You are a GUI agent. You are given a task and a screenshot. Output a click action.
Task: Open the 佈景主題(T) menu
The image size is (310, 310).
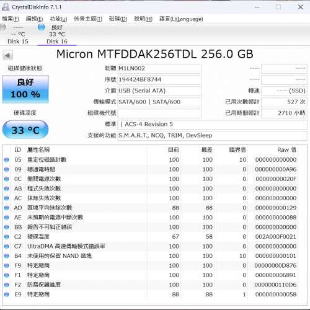click(88, 19)
